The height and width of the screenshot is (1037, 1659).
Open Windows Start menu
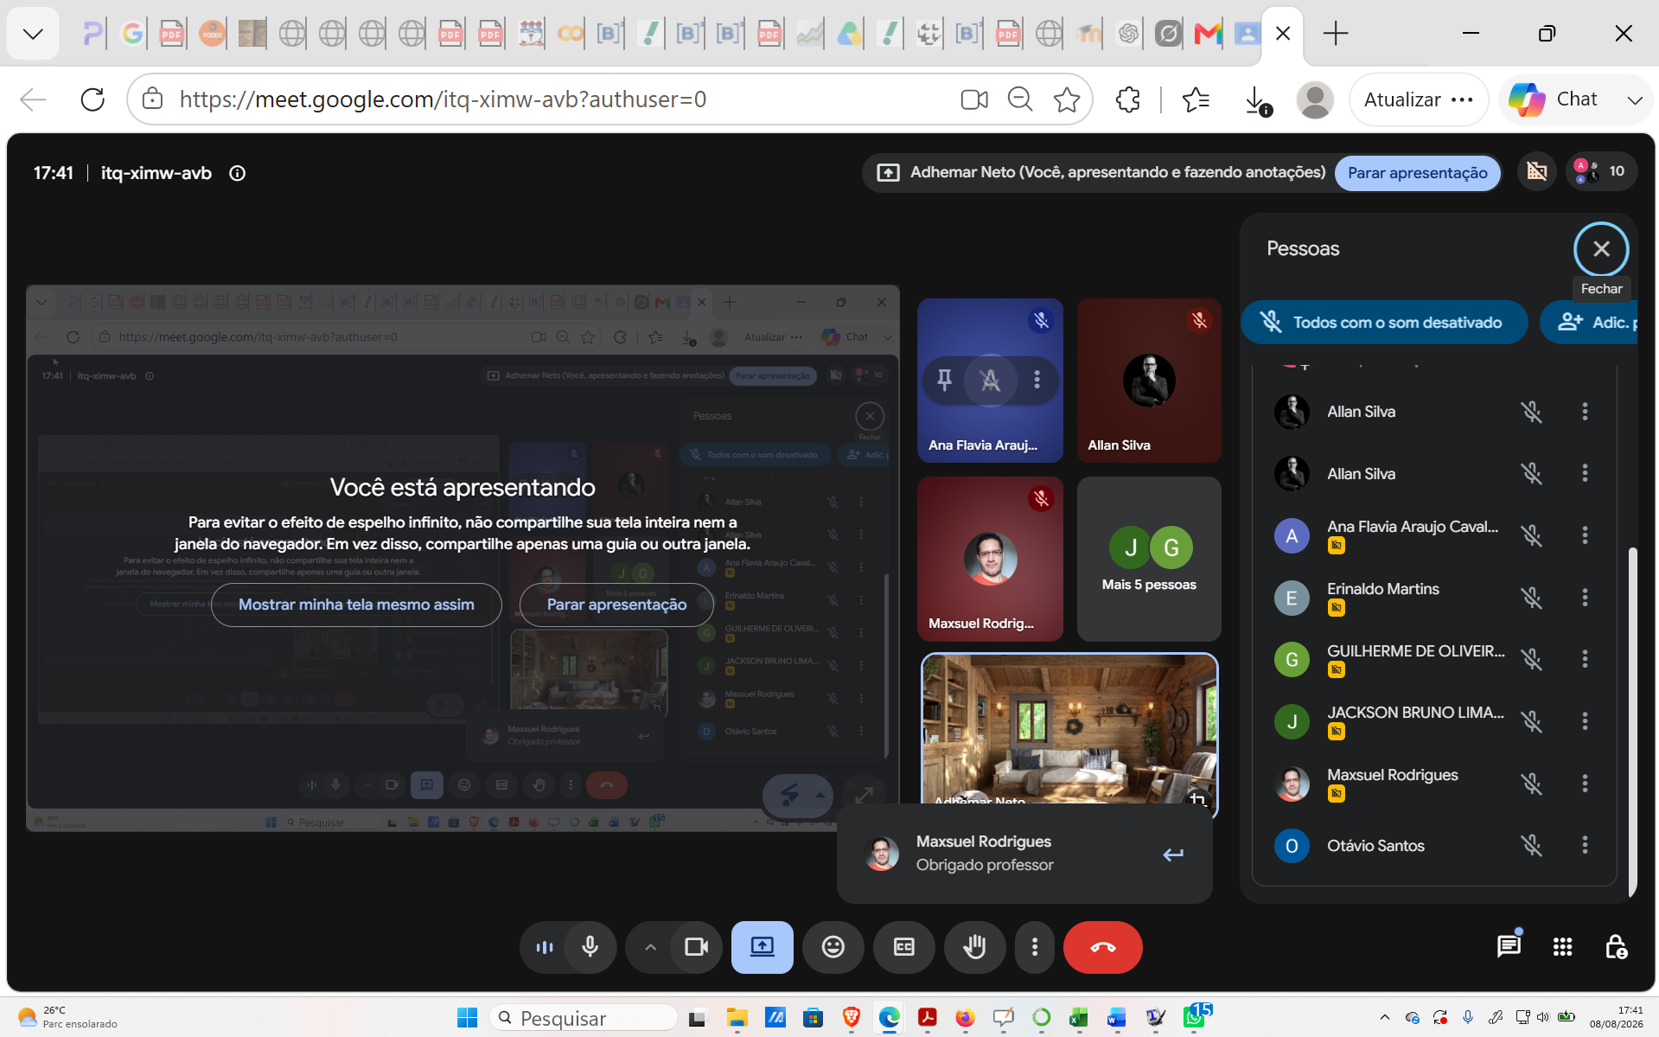coord(467,1017)
